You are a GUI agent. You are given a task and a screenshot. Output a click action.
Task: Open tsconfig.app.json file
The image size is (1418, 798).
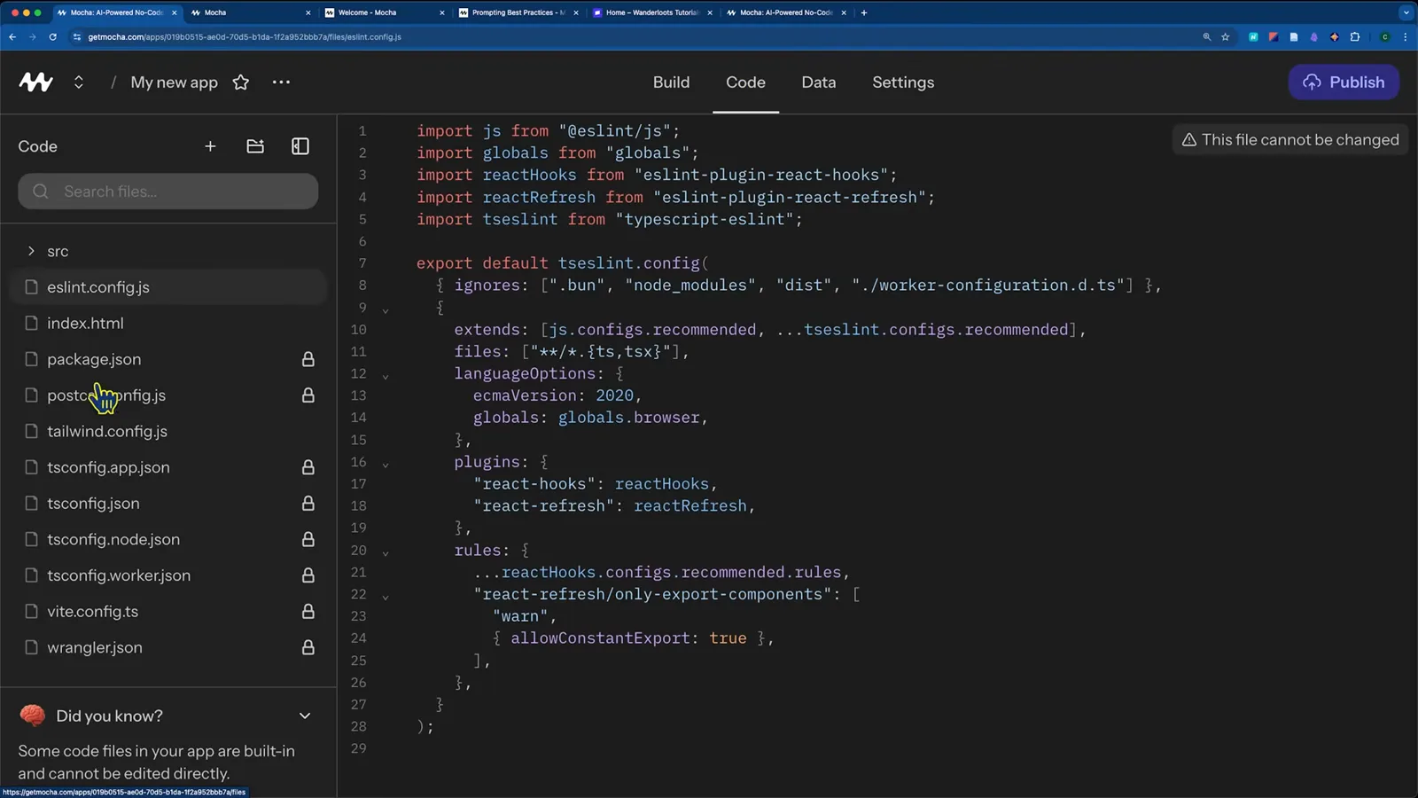168,467
